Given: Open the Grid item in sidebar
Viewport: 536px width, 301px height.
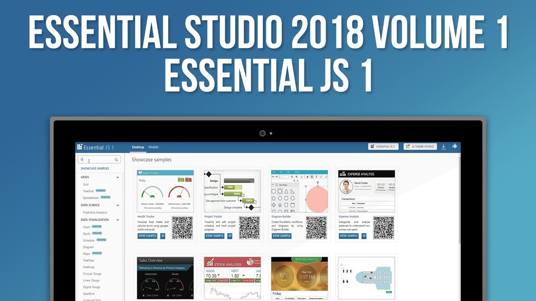Looking at the screenshot, I should tap(85, 184).
